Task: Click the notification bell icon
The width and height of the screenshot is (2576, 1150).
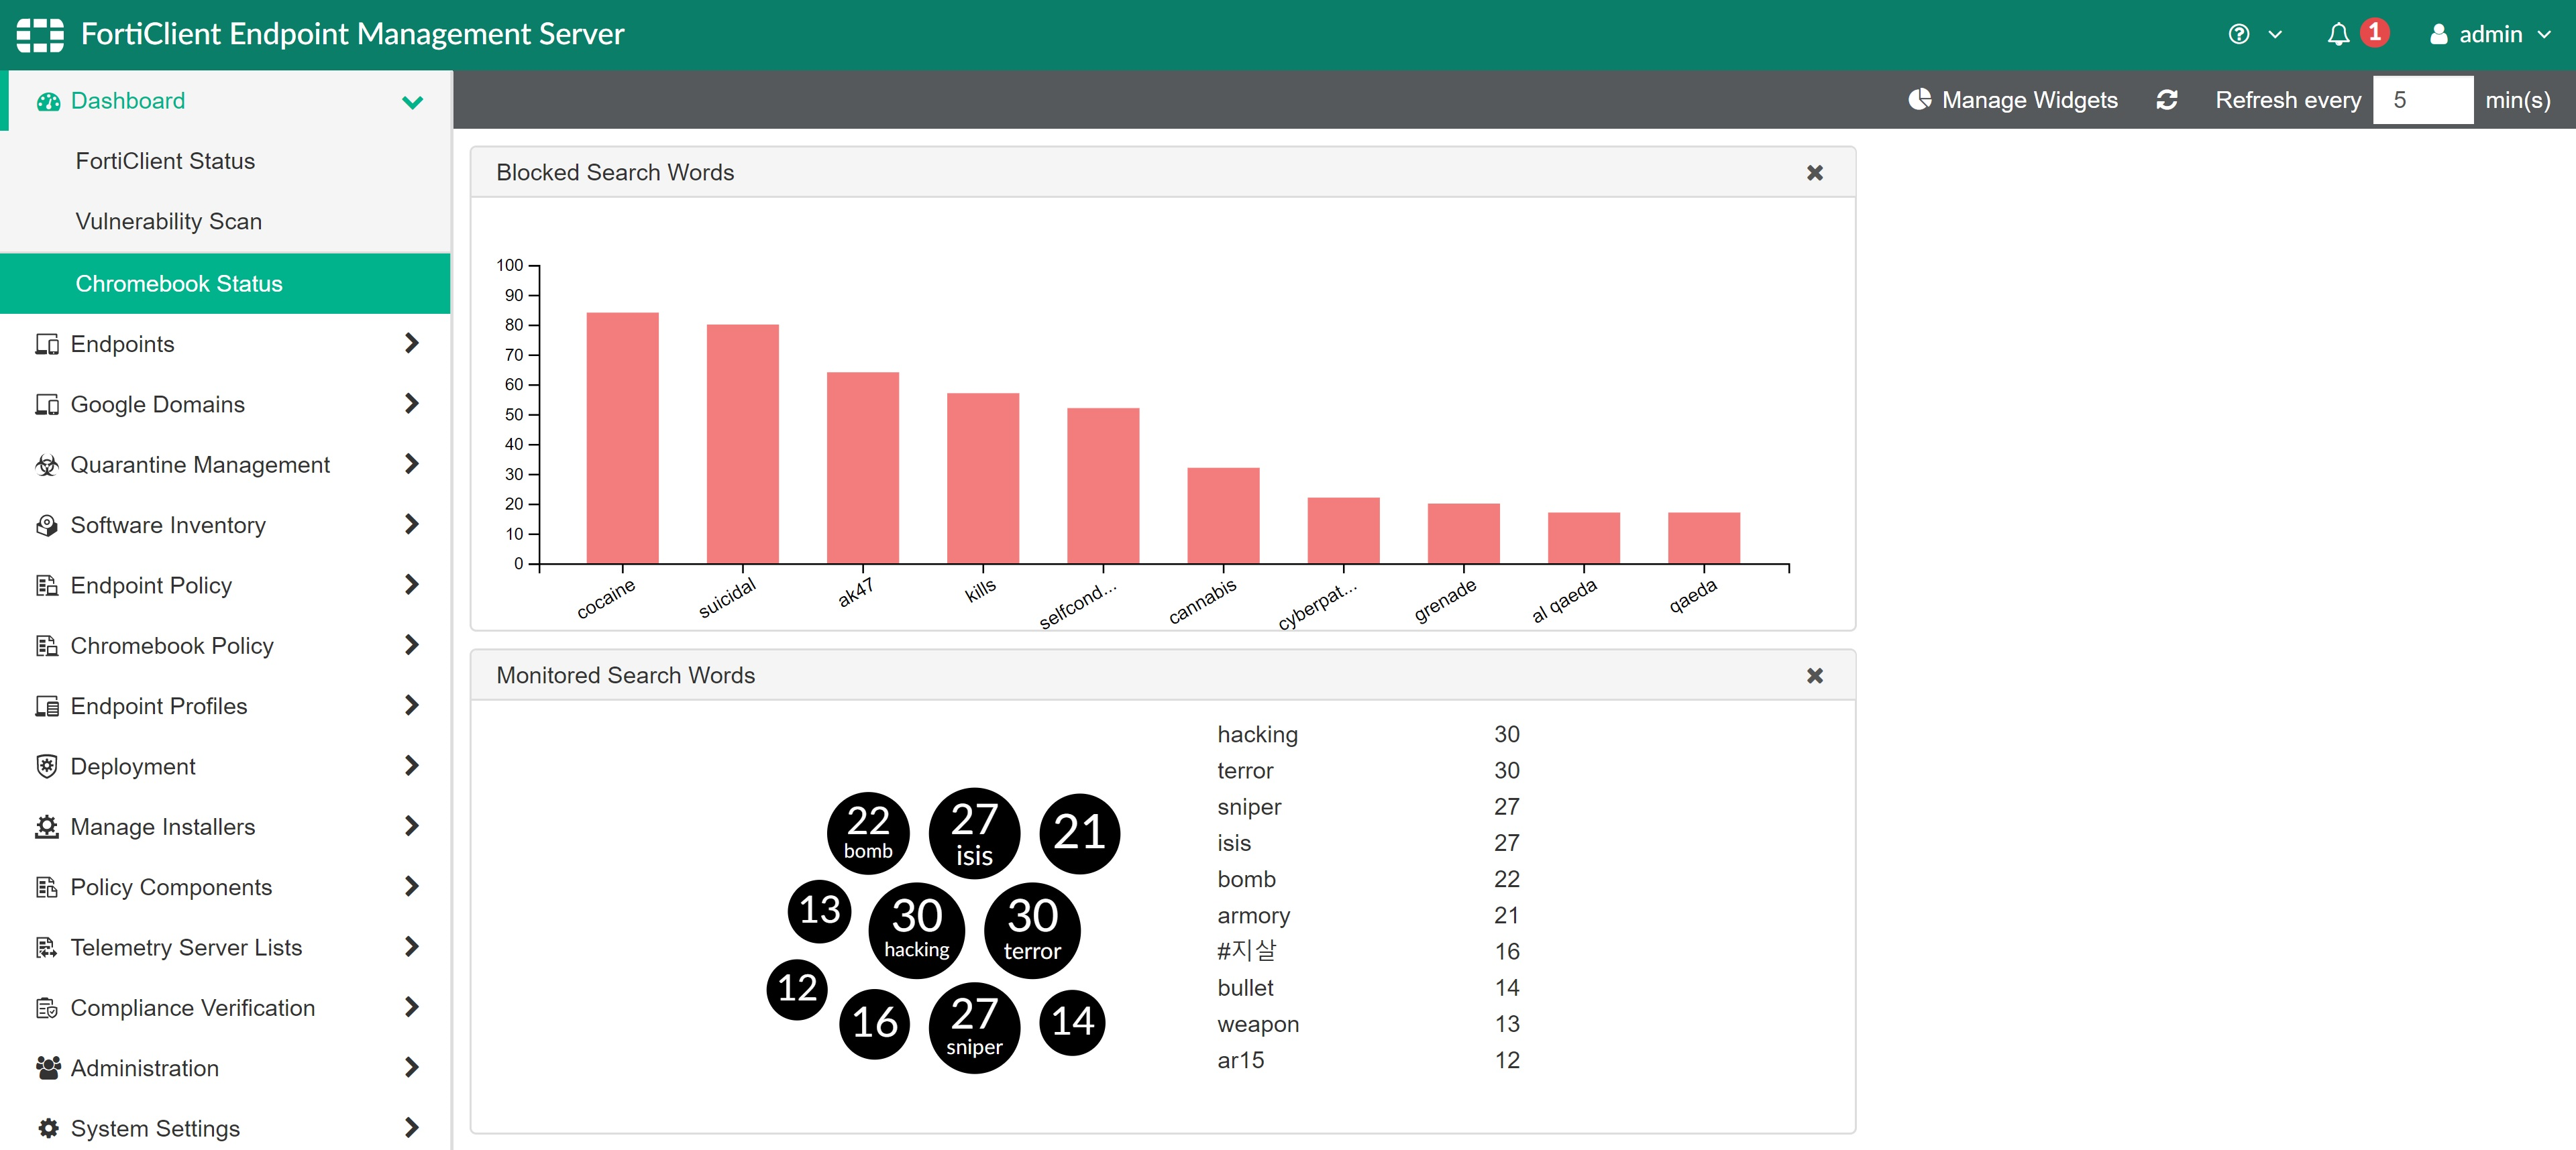Action: point(2337,35)
